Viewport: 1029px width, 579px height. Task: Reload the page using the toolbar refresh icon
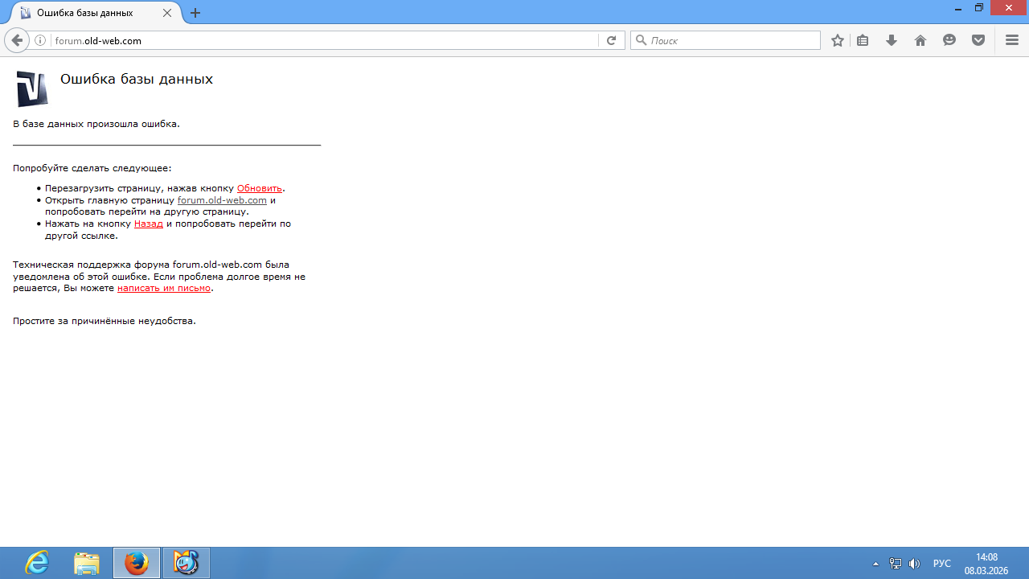(611, 40)
